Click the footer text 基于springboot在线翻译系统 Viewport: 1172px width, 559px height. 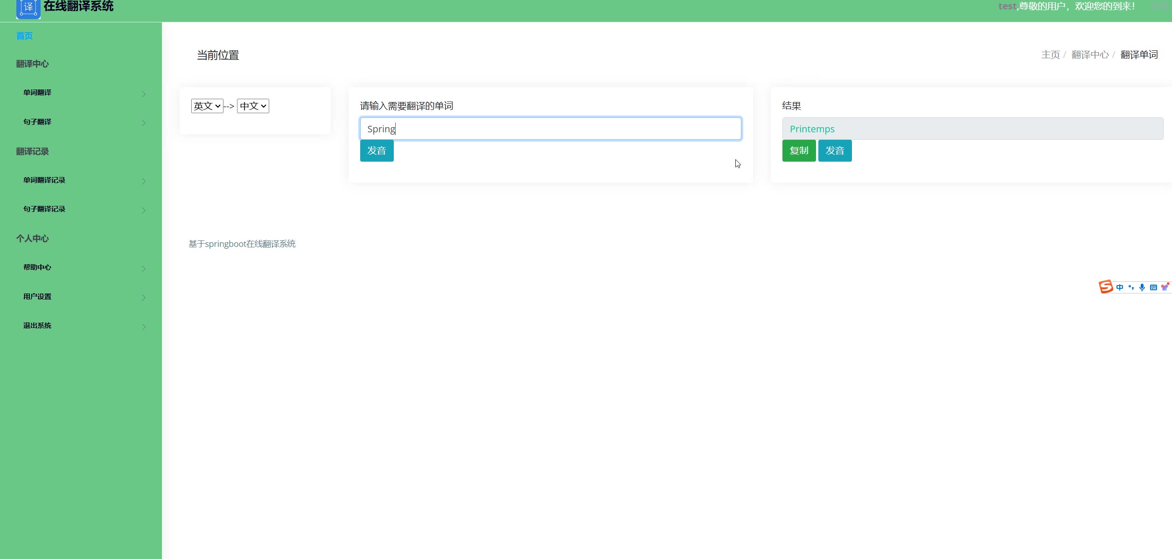[x=242, y=244]
